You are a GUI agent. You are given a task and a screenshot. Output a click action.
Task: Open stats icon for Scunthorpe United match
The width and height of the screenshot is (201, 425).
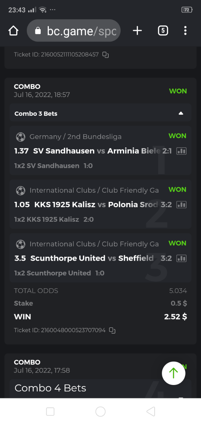(181, 258)
